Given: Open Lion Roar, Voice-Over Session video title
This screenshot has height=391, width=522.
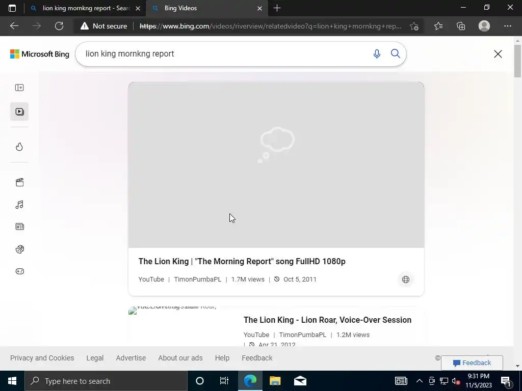Looking at the screenshot, I should pyautogui.click(x=327, y=320).
